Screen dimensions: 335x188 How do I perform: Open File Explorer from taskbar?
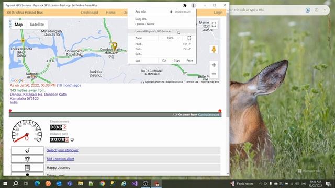click(x=80, y=183)
